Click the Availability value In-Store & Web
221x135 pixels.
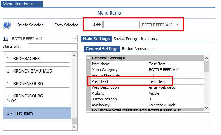tap(176, 105)
